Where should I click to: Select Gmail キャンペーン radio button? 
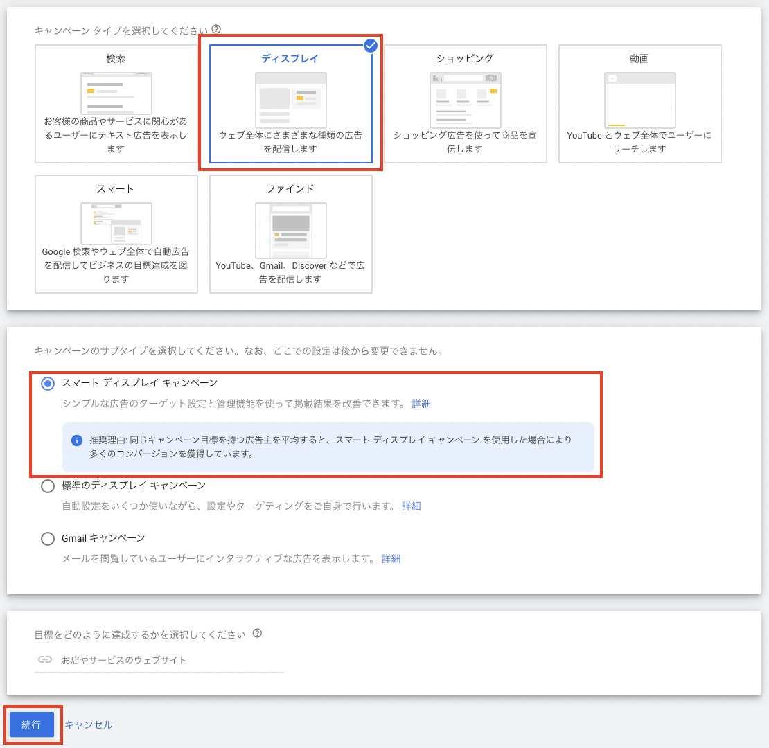[x=48, y=539]
